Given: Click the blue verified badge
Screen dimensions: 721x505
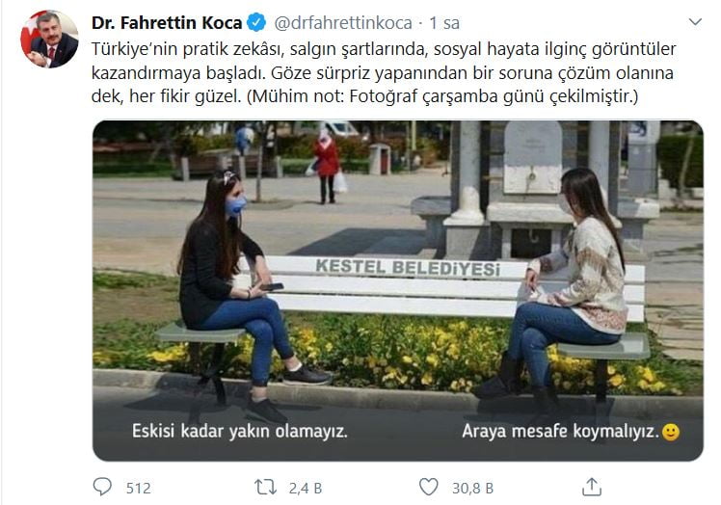Looking at the screenshot, I should [256, 22].
